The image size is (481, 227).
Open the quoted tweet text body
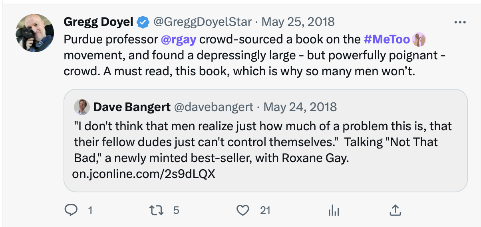256,143
